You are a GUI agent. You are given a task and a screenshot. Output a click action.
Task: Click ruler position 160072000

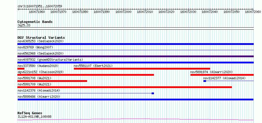pos(123,12)
